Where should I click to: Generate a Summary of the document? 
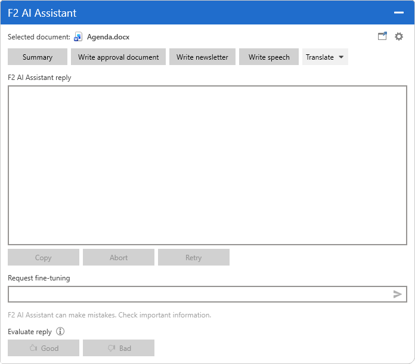point(38,57)
